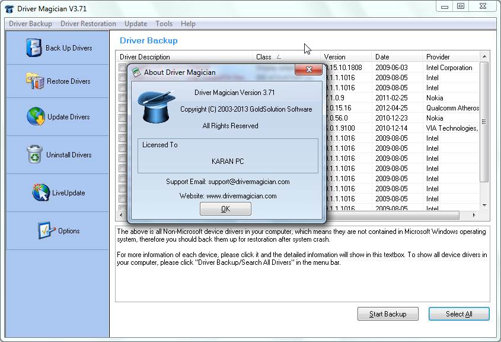Click the Driver Magician Version 3.71 text

coord(235,93)
